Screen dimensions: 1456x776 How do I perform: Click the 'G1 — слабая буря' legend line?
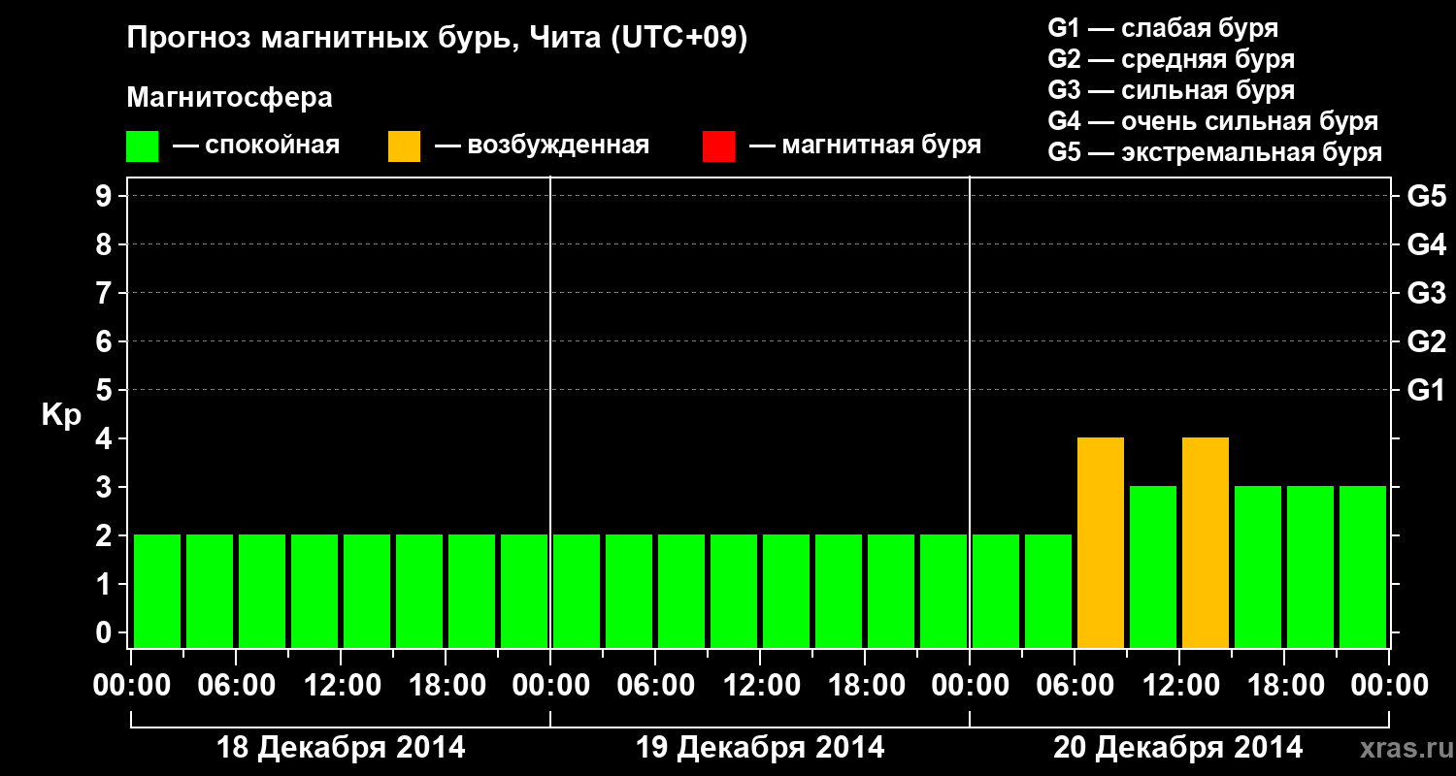(x=1163, y=28)
